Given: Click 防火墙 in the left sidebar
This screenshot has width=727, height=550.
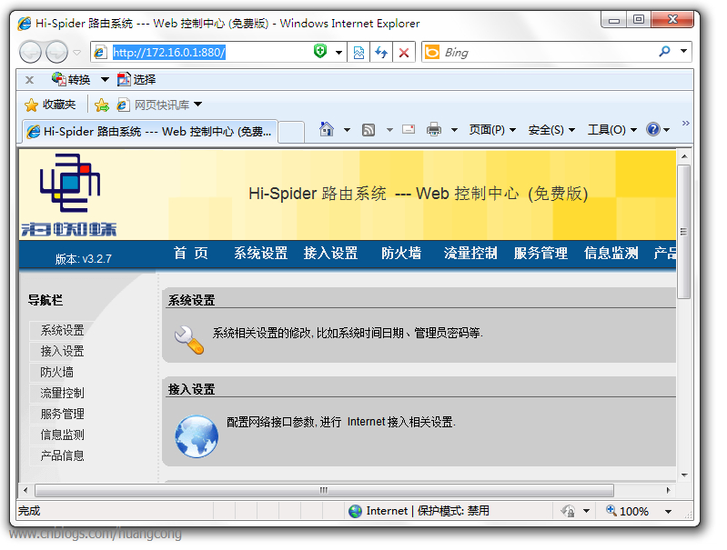Looking at the screenshot, I should tap(56, 372).
